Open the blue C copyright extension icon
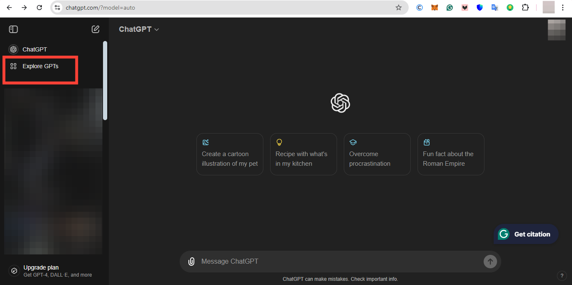The width and height of the screenshot is (572, 285). 420,8
